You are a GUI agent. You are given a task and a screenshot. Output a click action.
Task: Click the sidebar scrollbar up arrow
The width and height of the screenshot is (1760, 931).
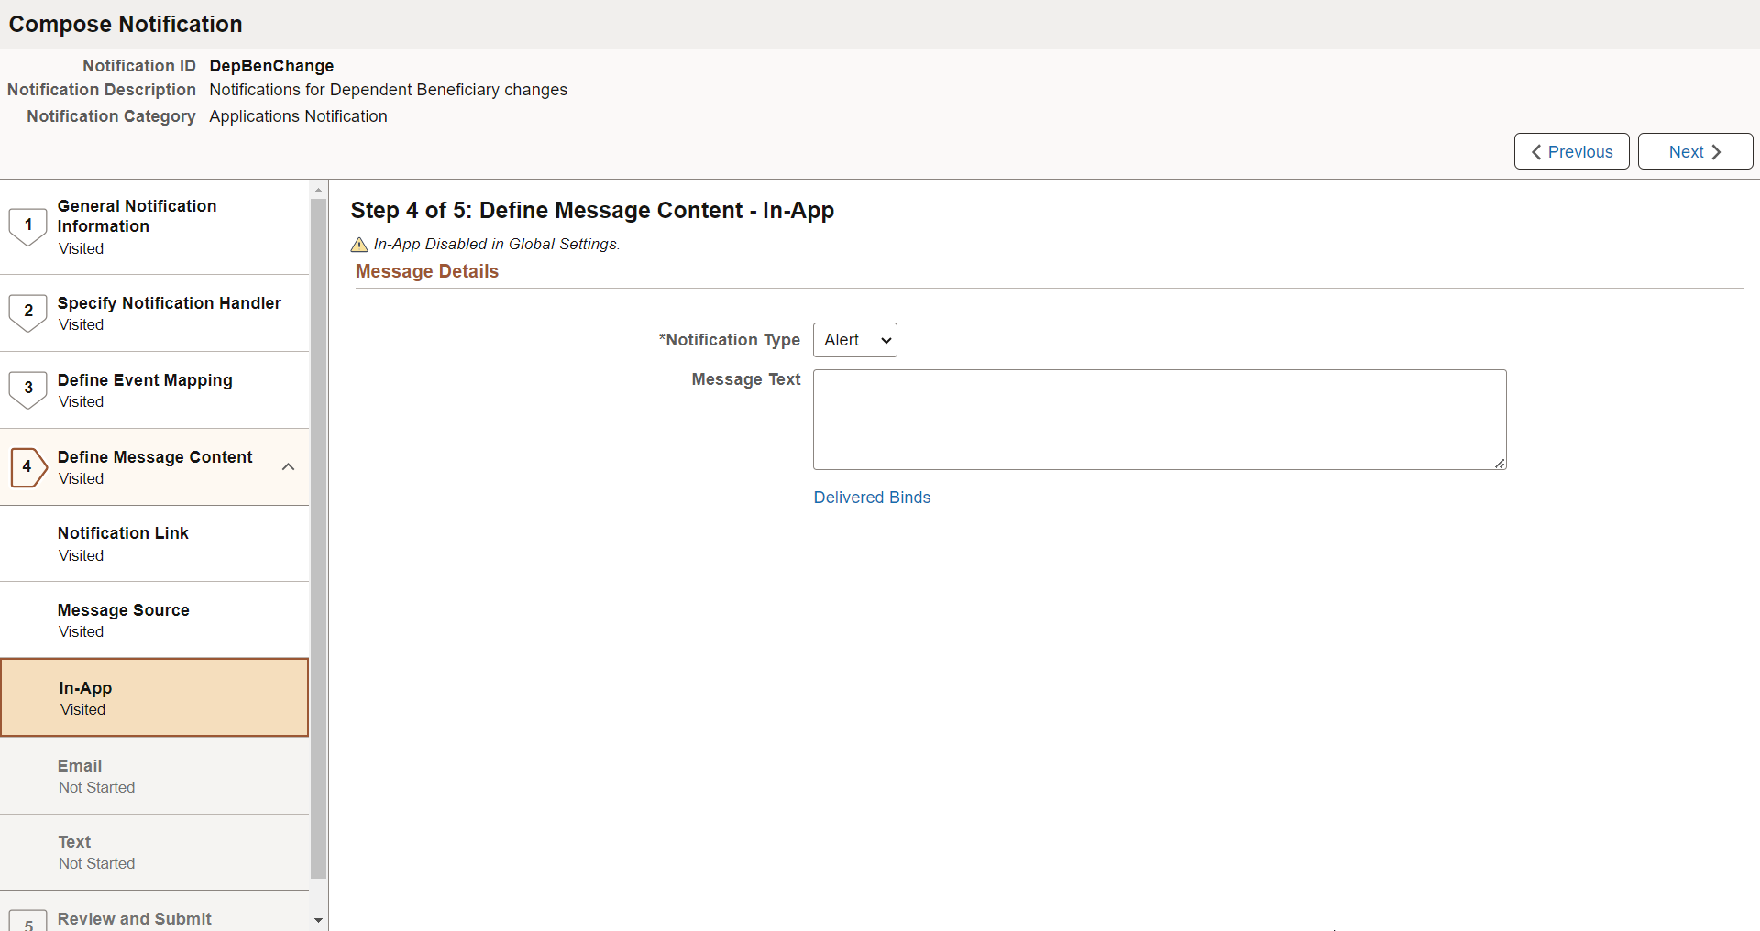318,191
